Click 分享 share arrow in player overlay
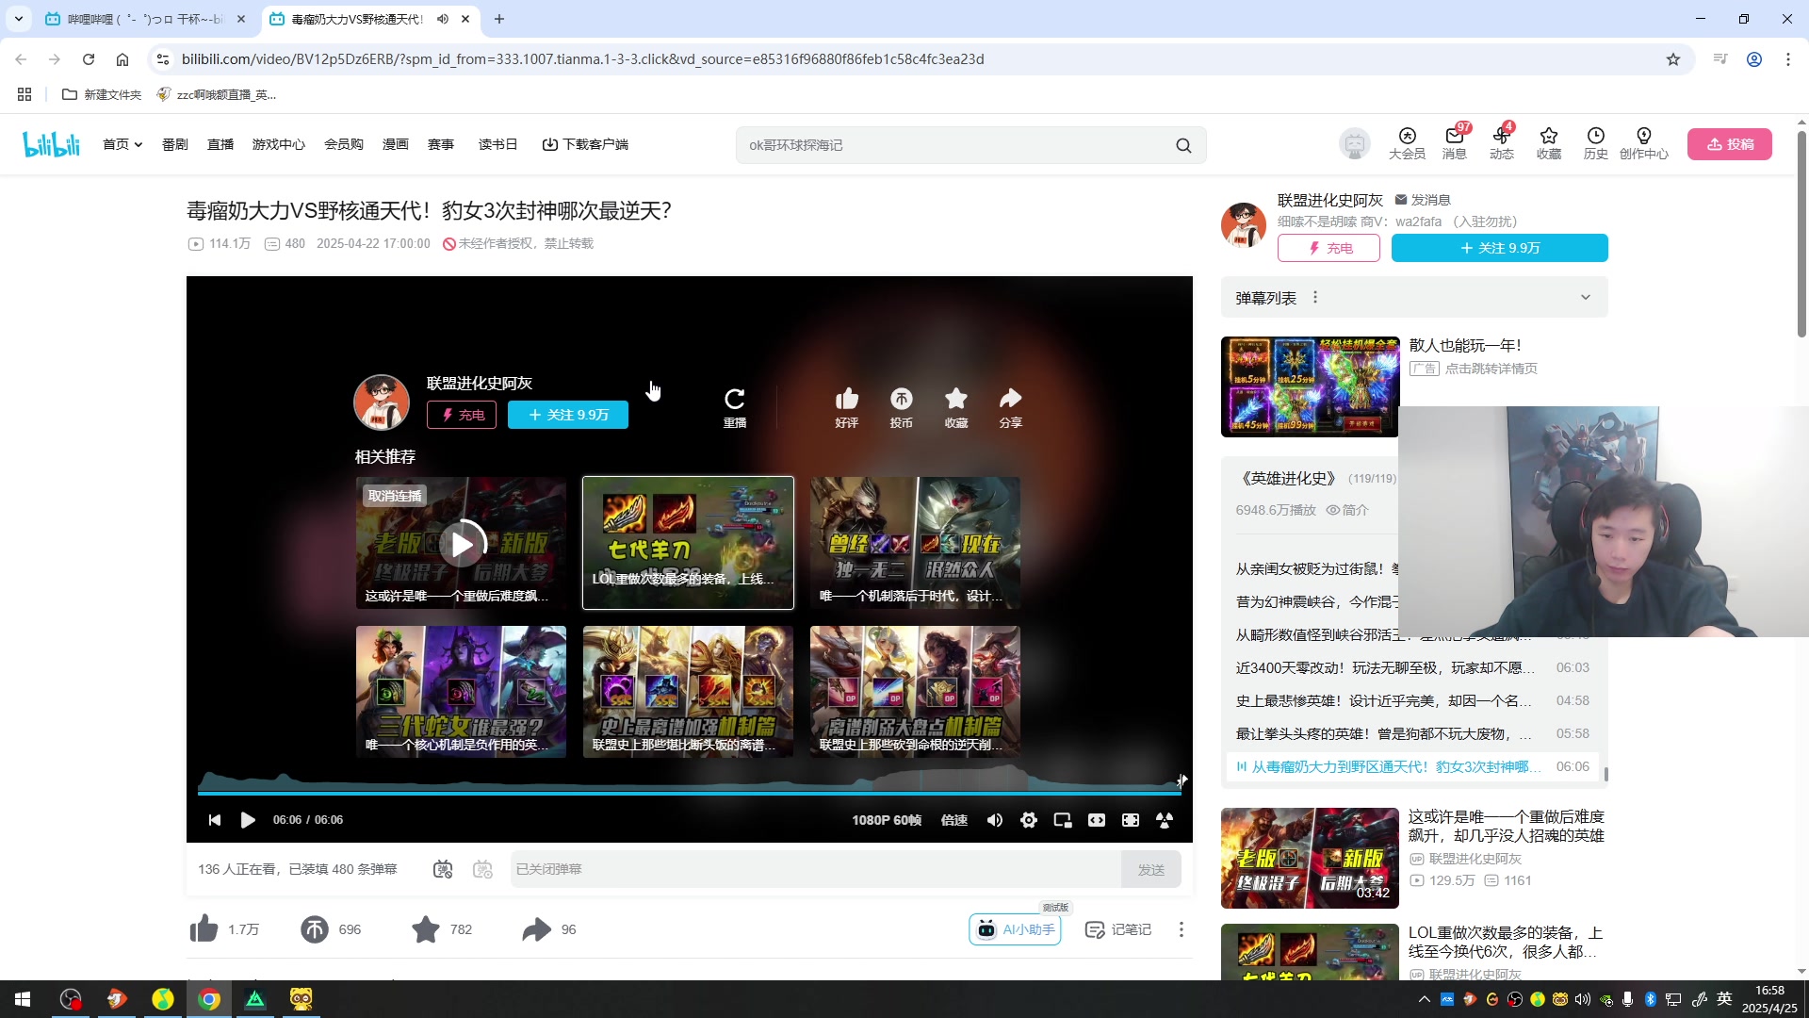Image resolution: width=1809 pixels, height=1018 pixels. [x=1011, y=407]
